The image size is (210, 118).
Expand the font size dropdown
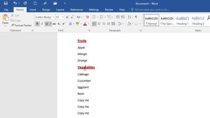(x=63, y=17)
